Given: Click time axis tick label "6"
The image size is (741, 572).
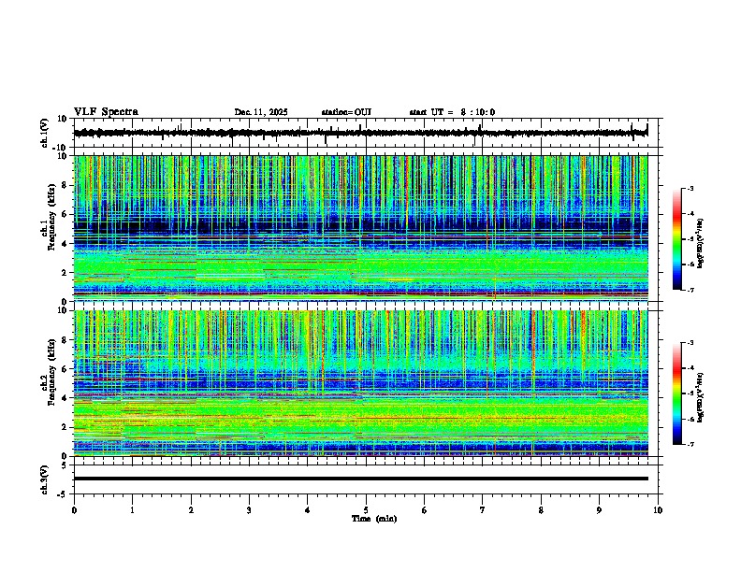Looking at the screenshot, I should (x=425, y=510).
